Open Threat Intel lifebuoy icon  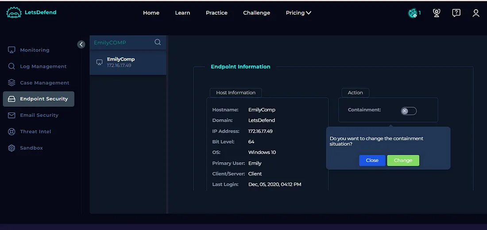pos(12,132)
